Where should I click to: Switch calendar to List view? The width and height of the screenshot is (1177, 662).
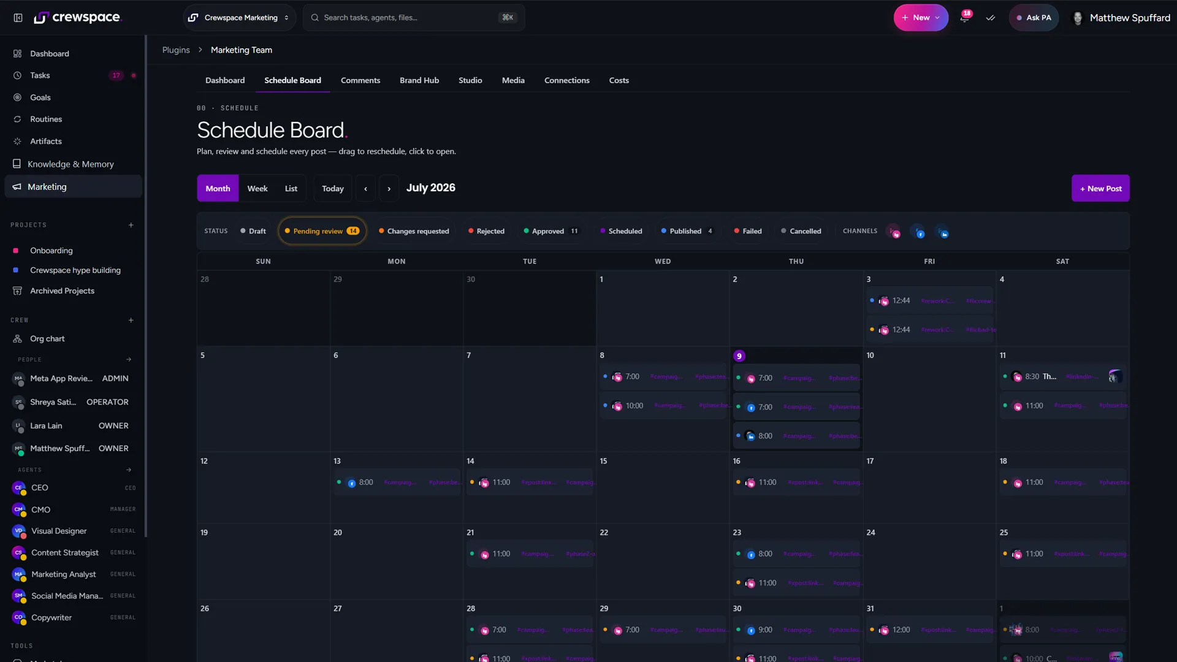(291, 188)
